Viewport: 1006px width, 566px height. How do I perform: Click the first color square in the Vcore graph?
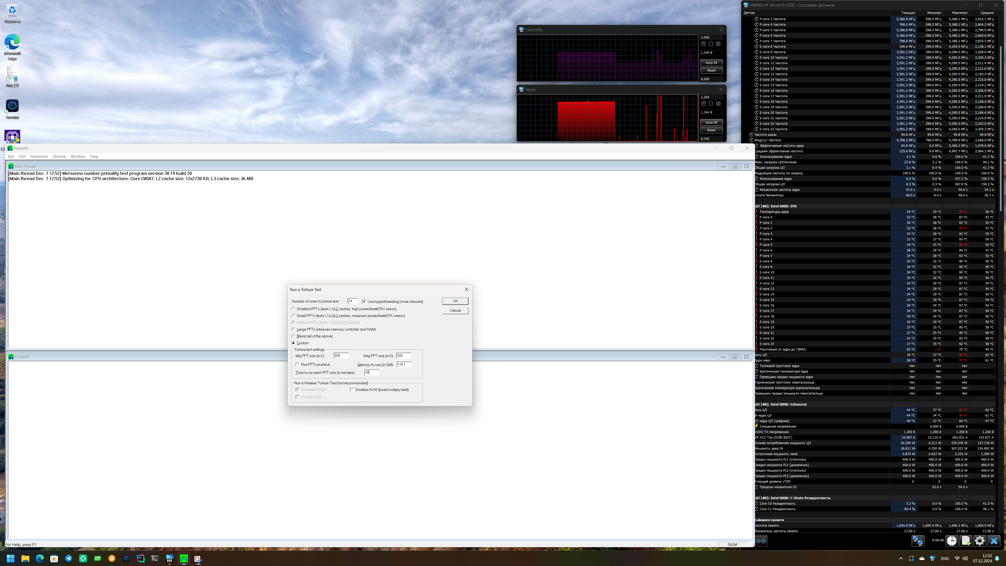(x=703, y=104)
